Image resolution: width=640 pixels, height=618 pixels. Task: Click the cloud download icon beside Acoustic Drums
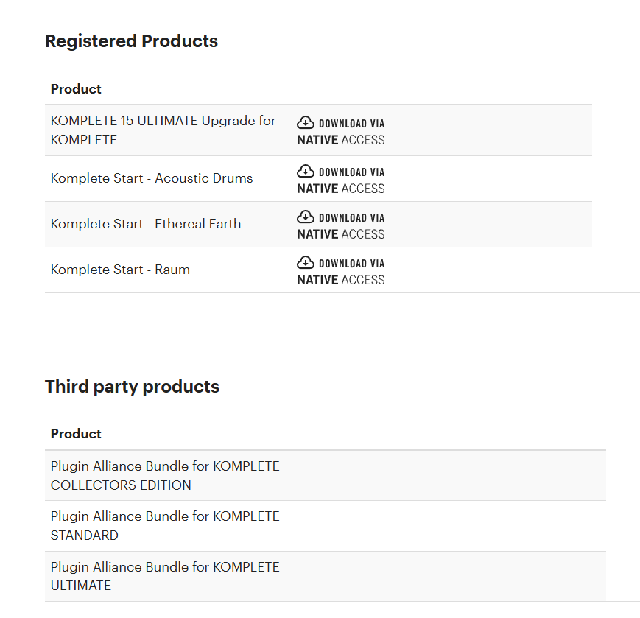coord(306,171)
